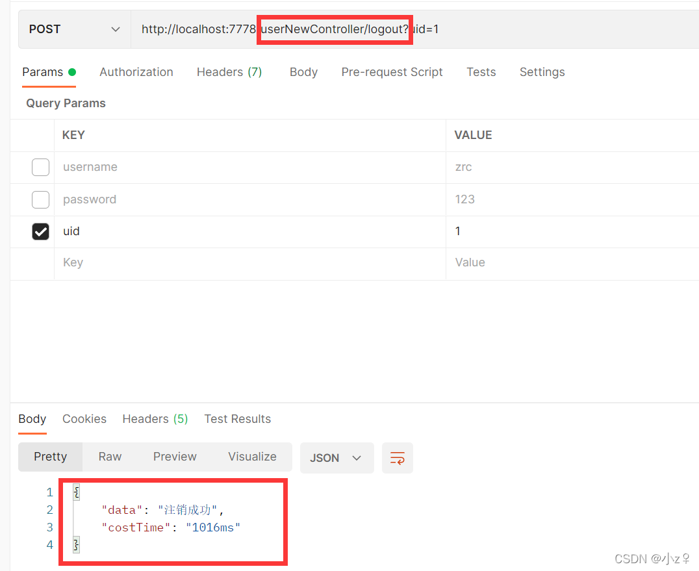699x571 pixels.
Task: Click the uid key cell
Action: (x=249, y=231)
